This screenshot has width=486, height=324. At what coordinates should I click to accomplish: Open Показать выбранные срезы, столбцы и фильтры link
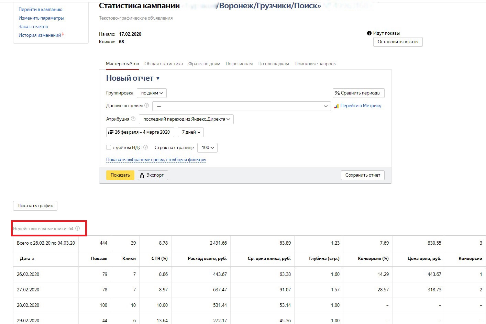(x=156, y=160)
